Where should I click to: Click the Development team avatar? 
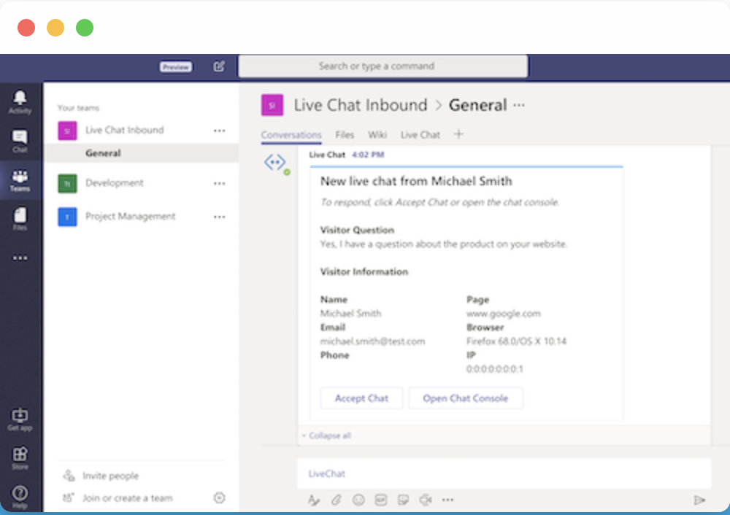(x=67, y=183)
